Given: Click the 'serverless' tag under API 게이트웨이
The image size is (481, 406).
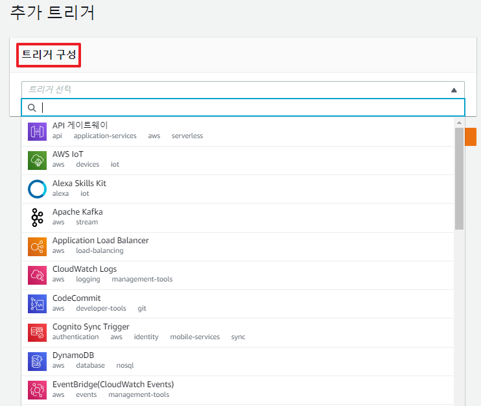Looking at the screenshot, I should click(187, 136).
